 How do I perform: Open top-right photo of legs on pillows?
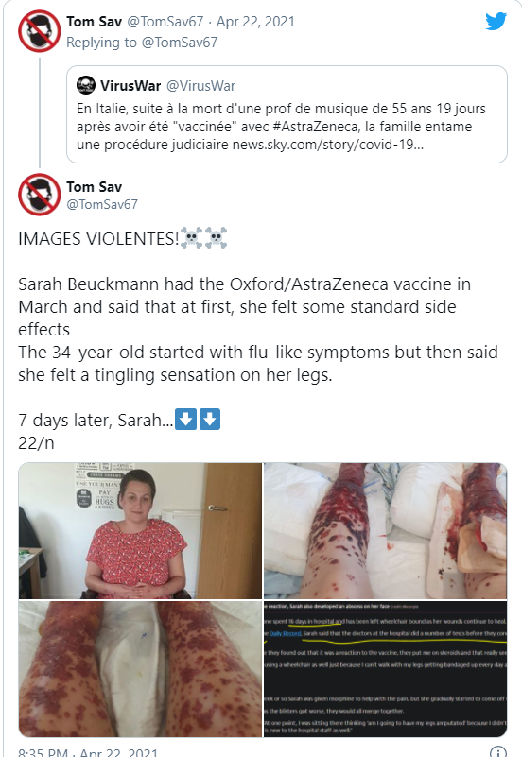click(385, 530)
